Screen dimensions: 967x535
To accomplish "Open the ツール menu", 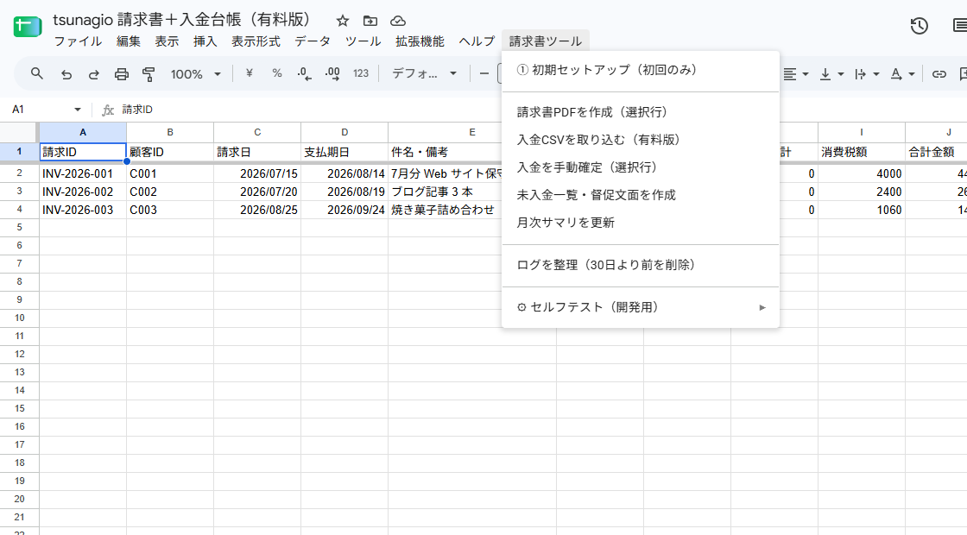I will pyautogui.click(x=363, y=41).
